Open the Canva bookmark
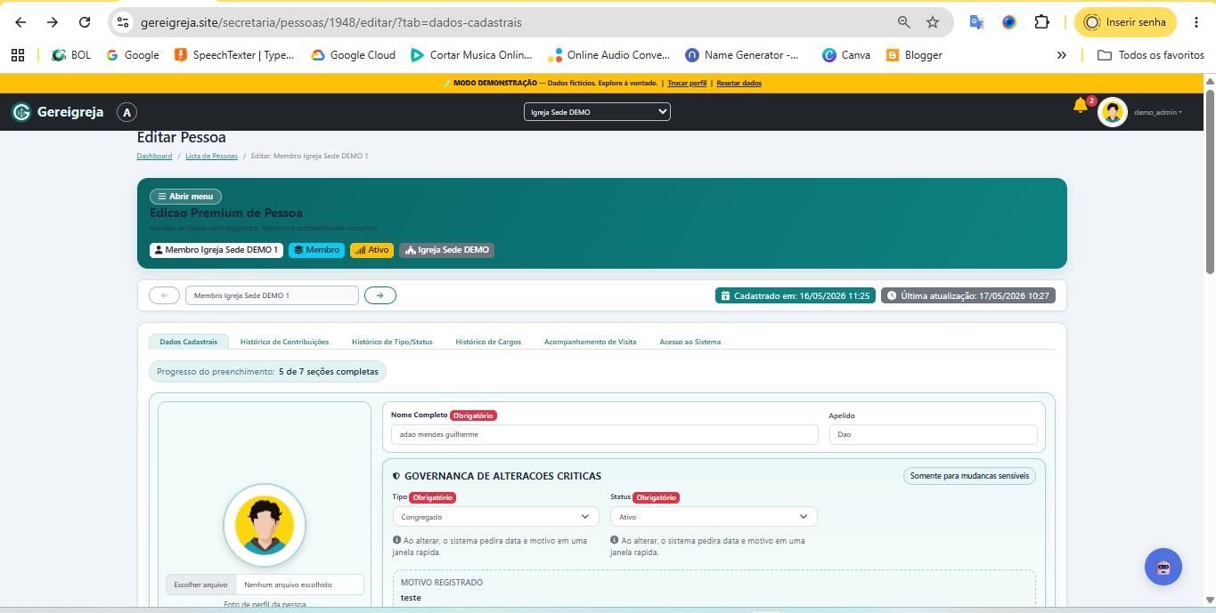This screenshot has width=1216, height=613. 846,55
